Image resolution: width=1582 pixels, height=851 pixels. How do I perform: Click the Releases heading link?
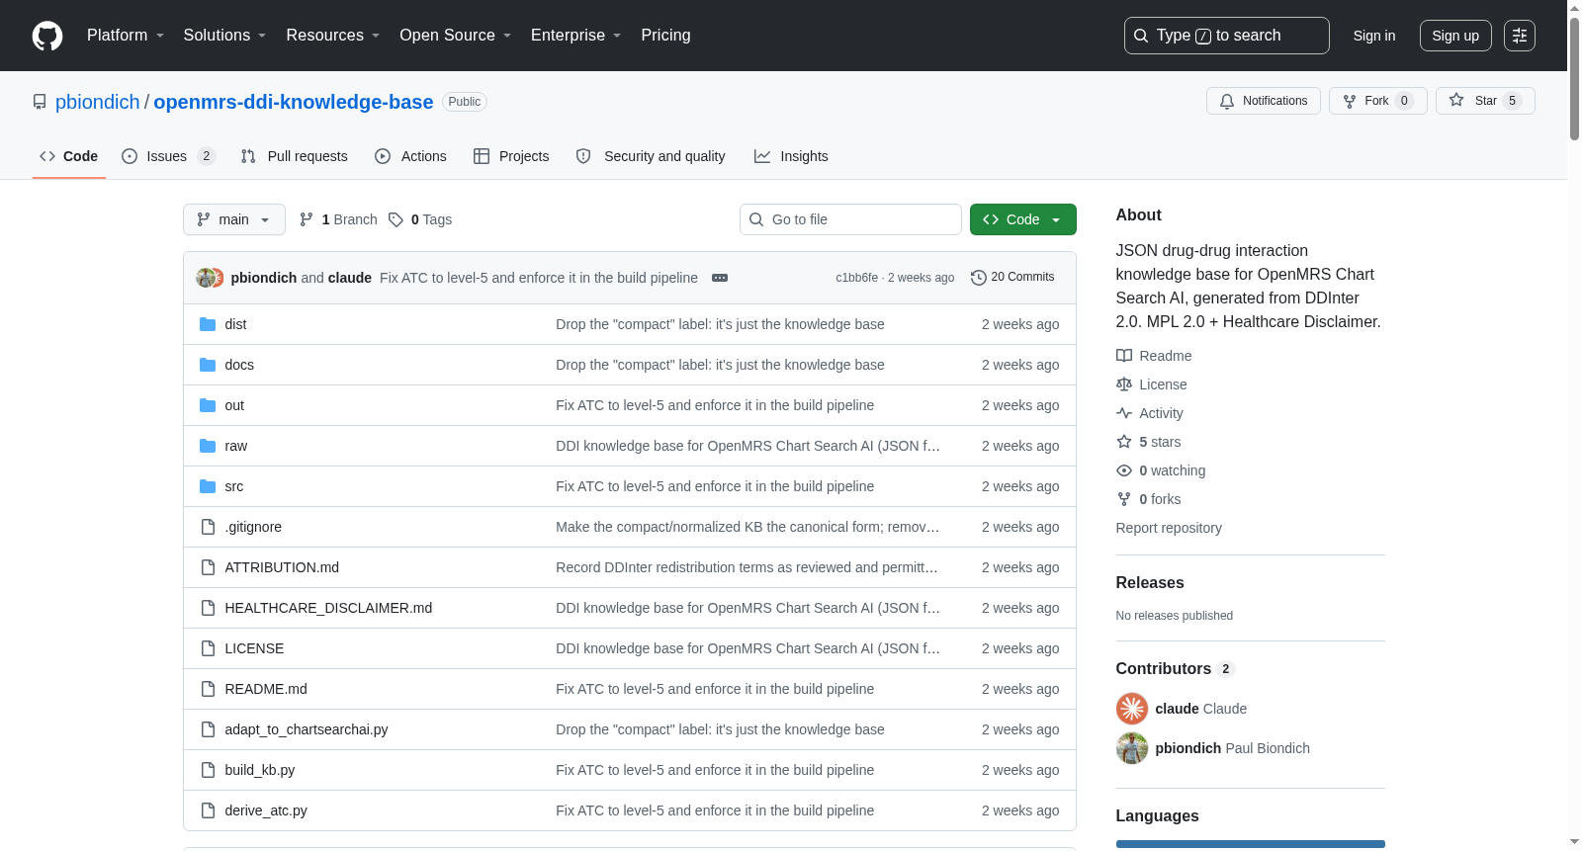click(1150, 583)
